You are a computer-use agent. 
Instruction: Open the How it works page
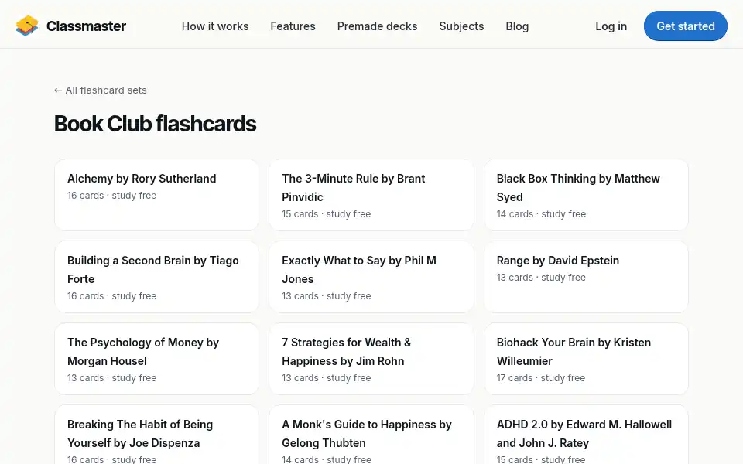click(215, 26)
